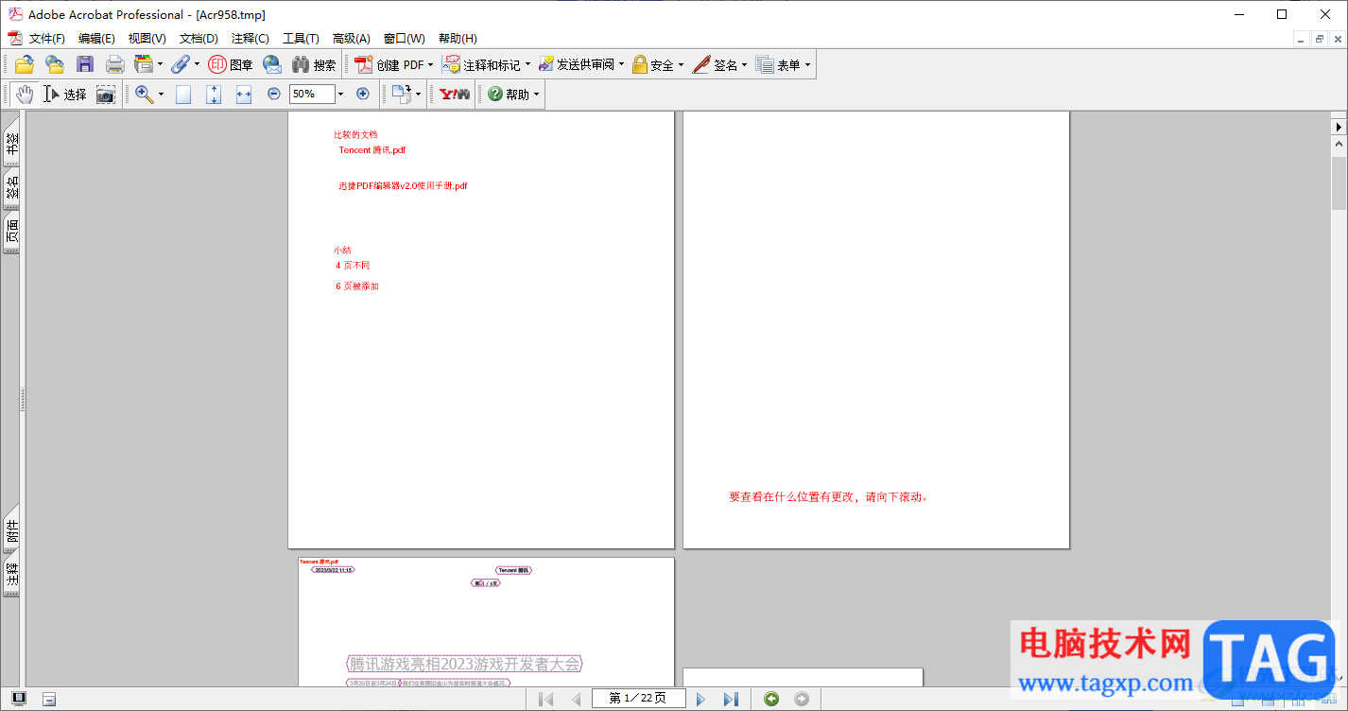Screen dimensions: 1348x711
Task: Click the Fit Page icon
Action: (214, 95)
